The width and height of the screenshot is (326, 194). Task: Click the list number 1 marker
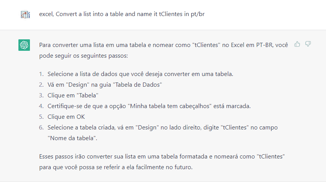41,74
